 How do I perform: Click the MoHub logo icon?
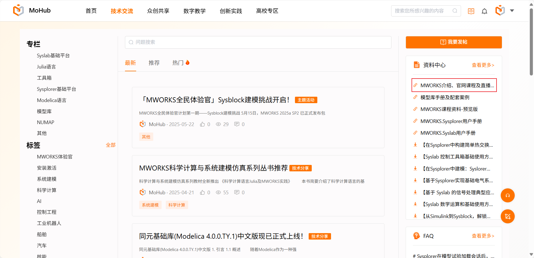[18, 11]
